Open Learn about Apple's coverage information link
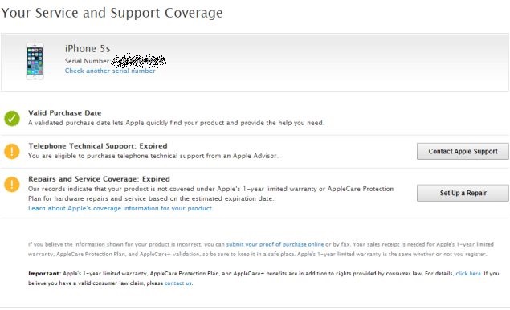510x310 pixels. pos(120,208)
